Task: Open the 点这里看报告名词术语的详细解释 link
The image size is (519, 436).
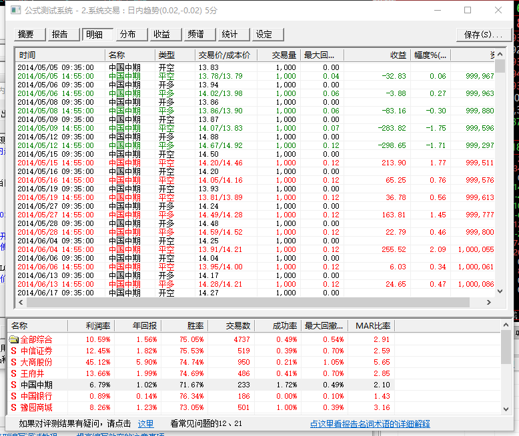Action: pos(370,424)
